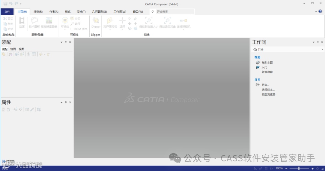
Task: Click the 粘贴 (Paste) icon
Action: [5, 29]
